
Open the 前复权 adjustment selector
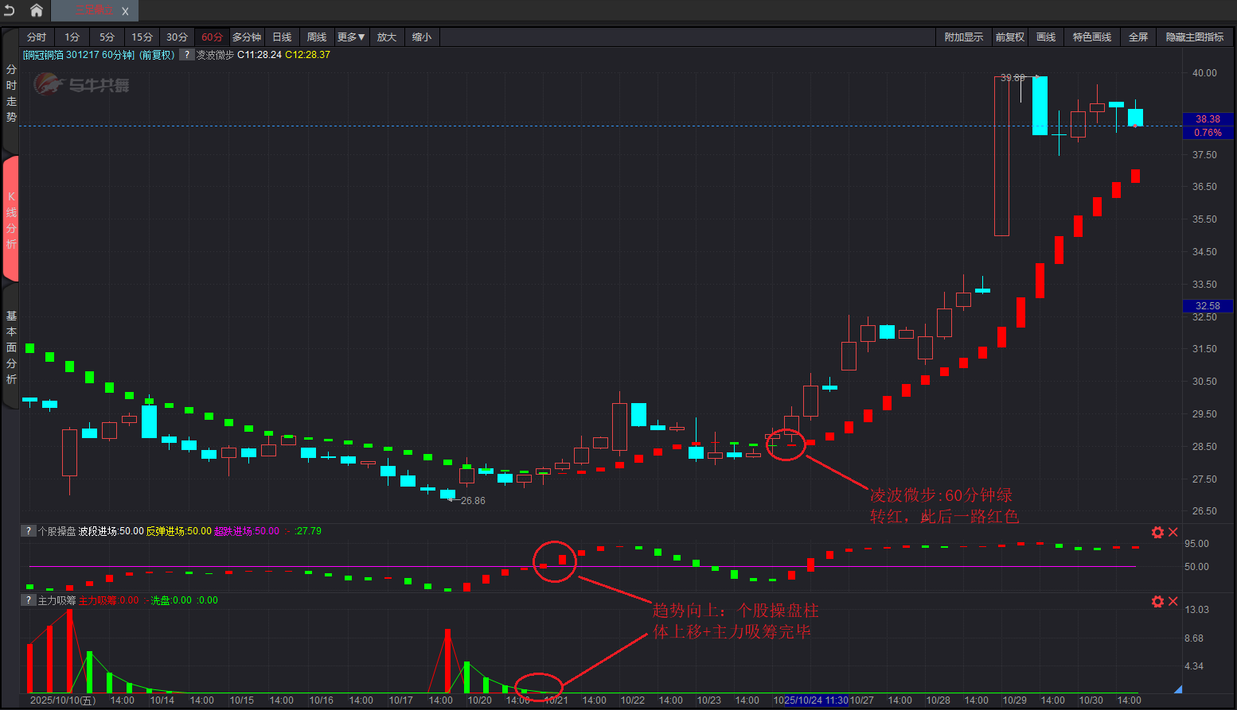(1009, 37)
